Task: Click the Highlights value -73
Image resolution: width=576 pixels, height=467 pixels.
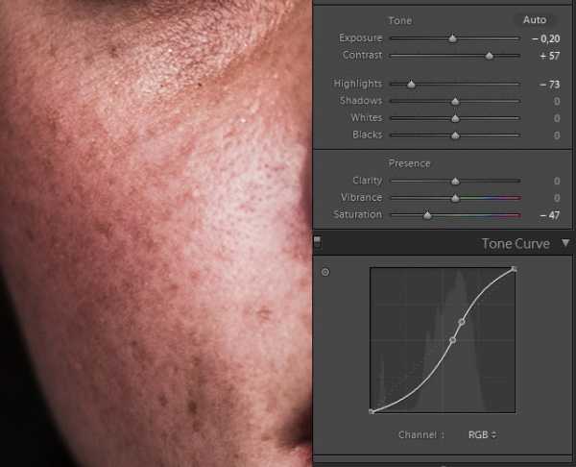Action: (549, 85)
